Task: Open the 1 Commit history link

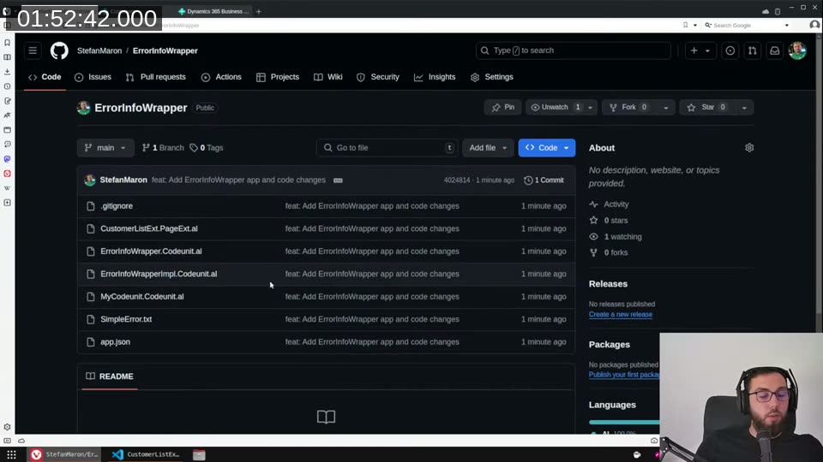Action: click(x=544, y=181)
